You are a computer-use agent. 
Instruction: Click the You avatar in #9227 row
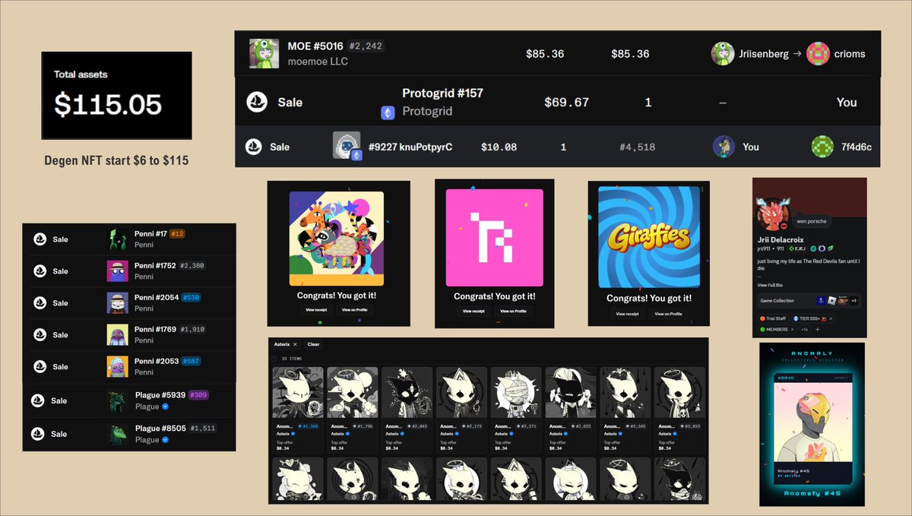(x=724, y=147)
